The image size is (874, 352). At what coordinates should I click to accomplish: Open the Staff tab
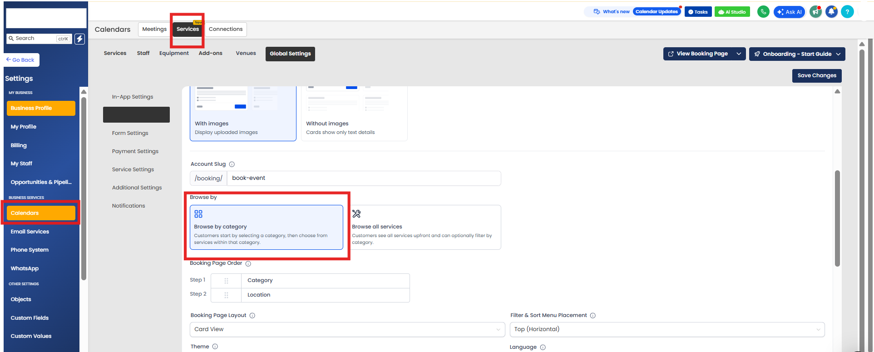[143, 54]
